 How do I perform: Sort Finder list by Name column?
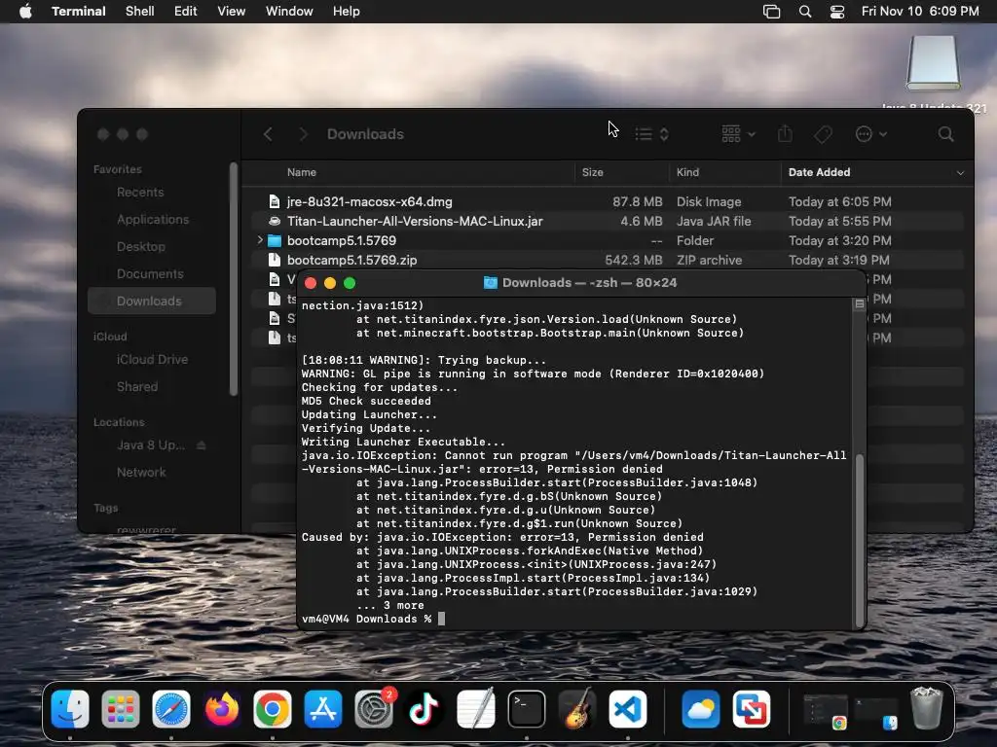(302, 172)
